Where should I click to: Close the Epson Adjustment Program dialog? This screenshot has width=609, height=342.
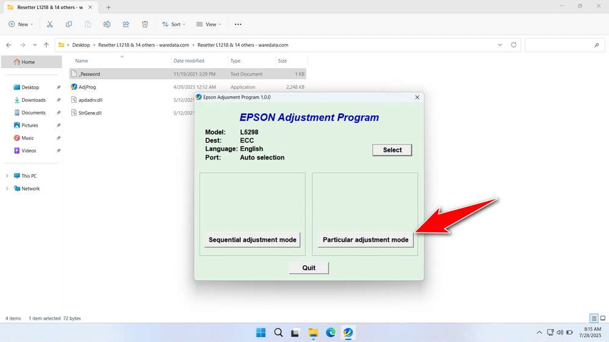pos(417,97)
